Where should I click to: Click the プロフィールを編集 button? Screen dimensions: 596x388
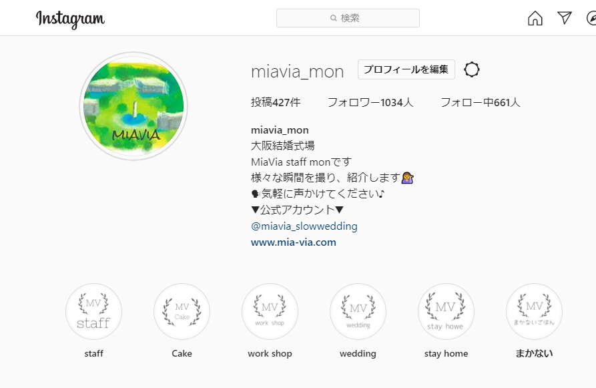[406, 69]
